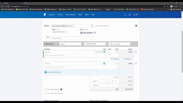
Task: Remove the second item row with its X icon
Action: (x=136, y=64)
